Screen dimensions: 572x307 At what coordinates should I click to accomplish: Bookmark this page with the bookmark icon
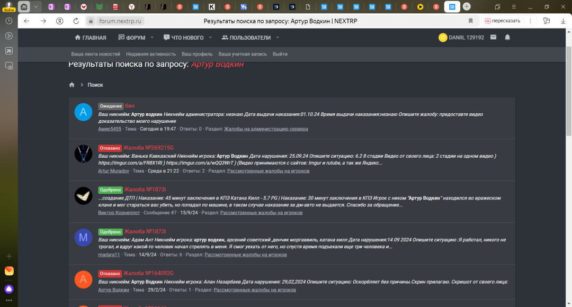pos(471,21)
